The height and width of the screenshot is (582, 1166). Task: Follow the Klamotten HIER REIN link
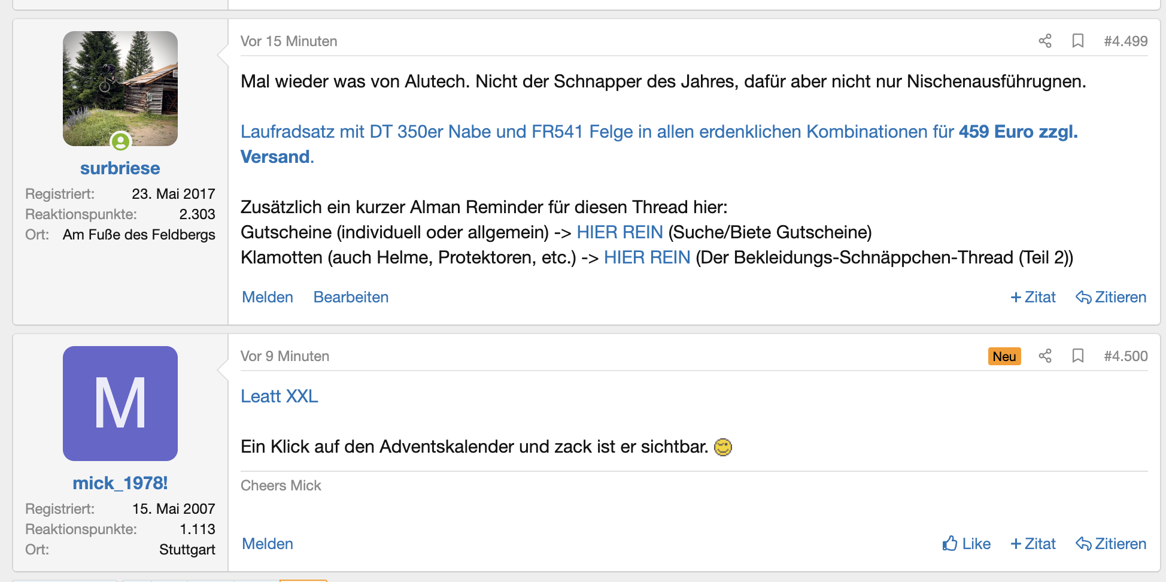[647, 257]
